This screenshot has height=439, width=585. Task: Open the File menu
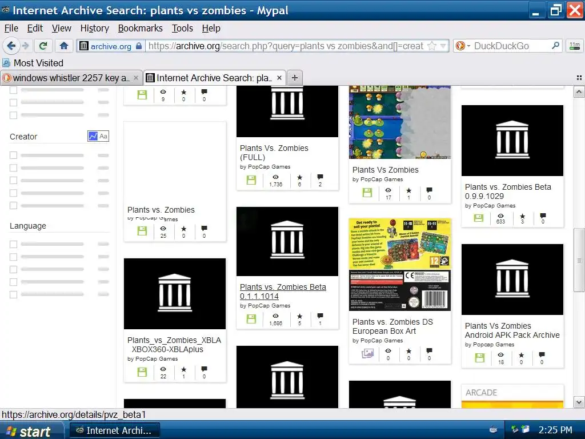tap(11, 29)
